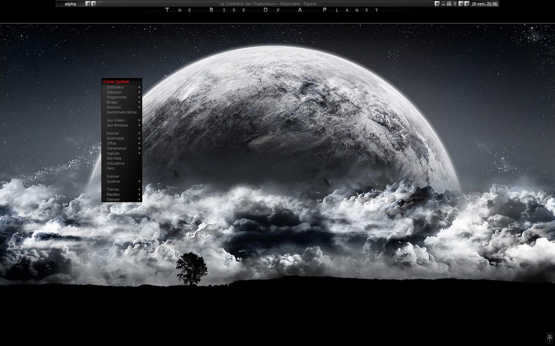Switch to next workspace arrow beside alpha
This screenshot has width=555, height=346.
[x=94, y=4]
